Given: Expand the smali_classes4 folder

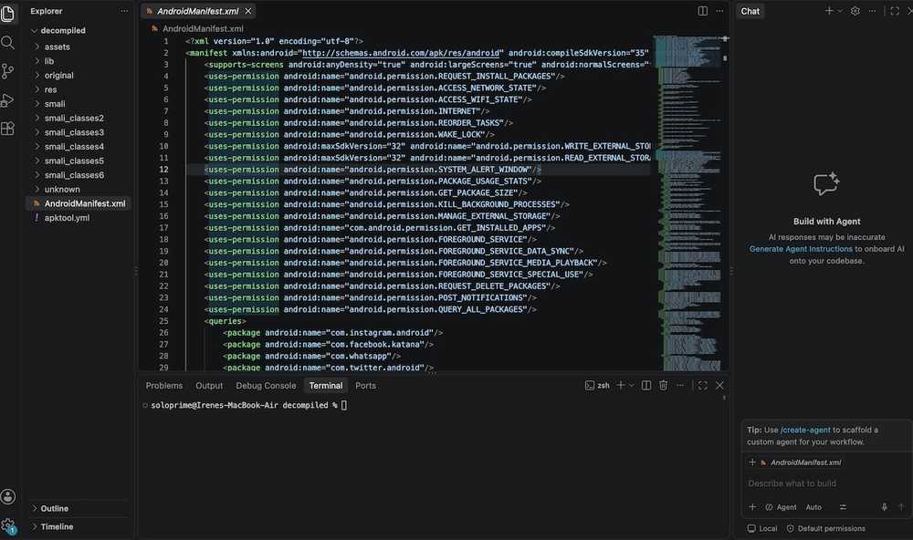Looking at the screenshot, I should 74,147.
